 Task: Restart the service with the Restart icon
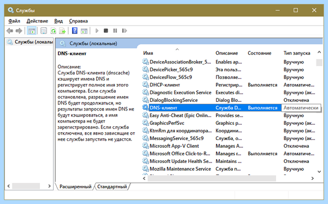(125, 31)
